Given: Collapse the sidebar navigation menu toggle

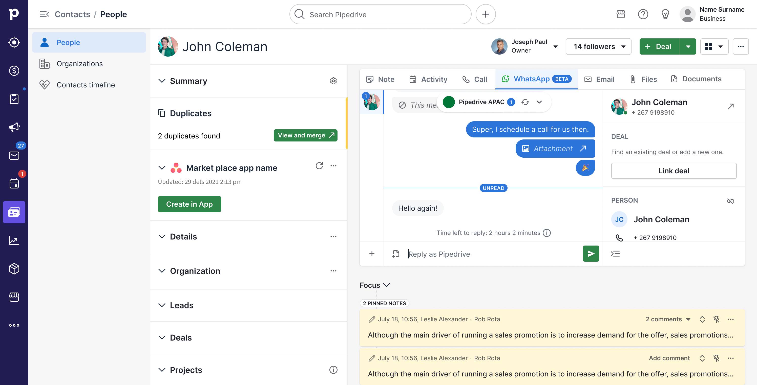Looking at the screenshot, I should pyautogui.click(x=44, y=14).
